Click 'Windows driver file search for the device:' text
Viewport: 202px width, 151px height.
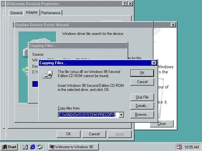(93, 34)
